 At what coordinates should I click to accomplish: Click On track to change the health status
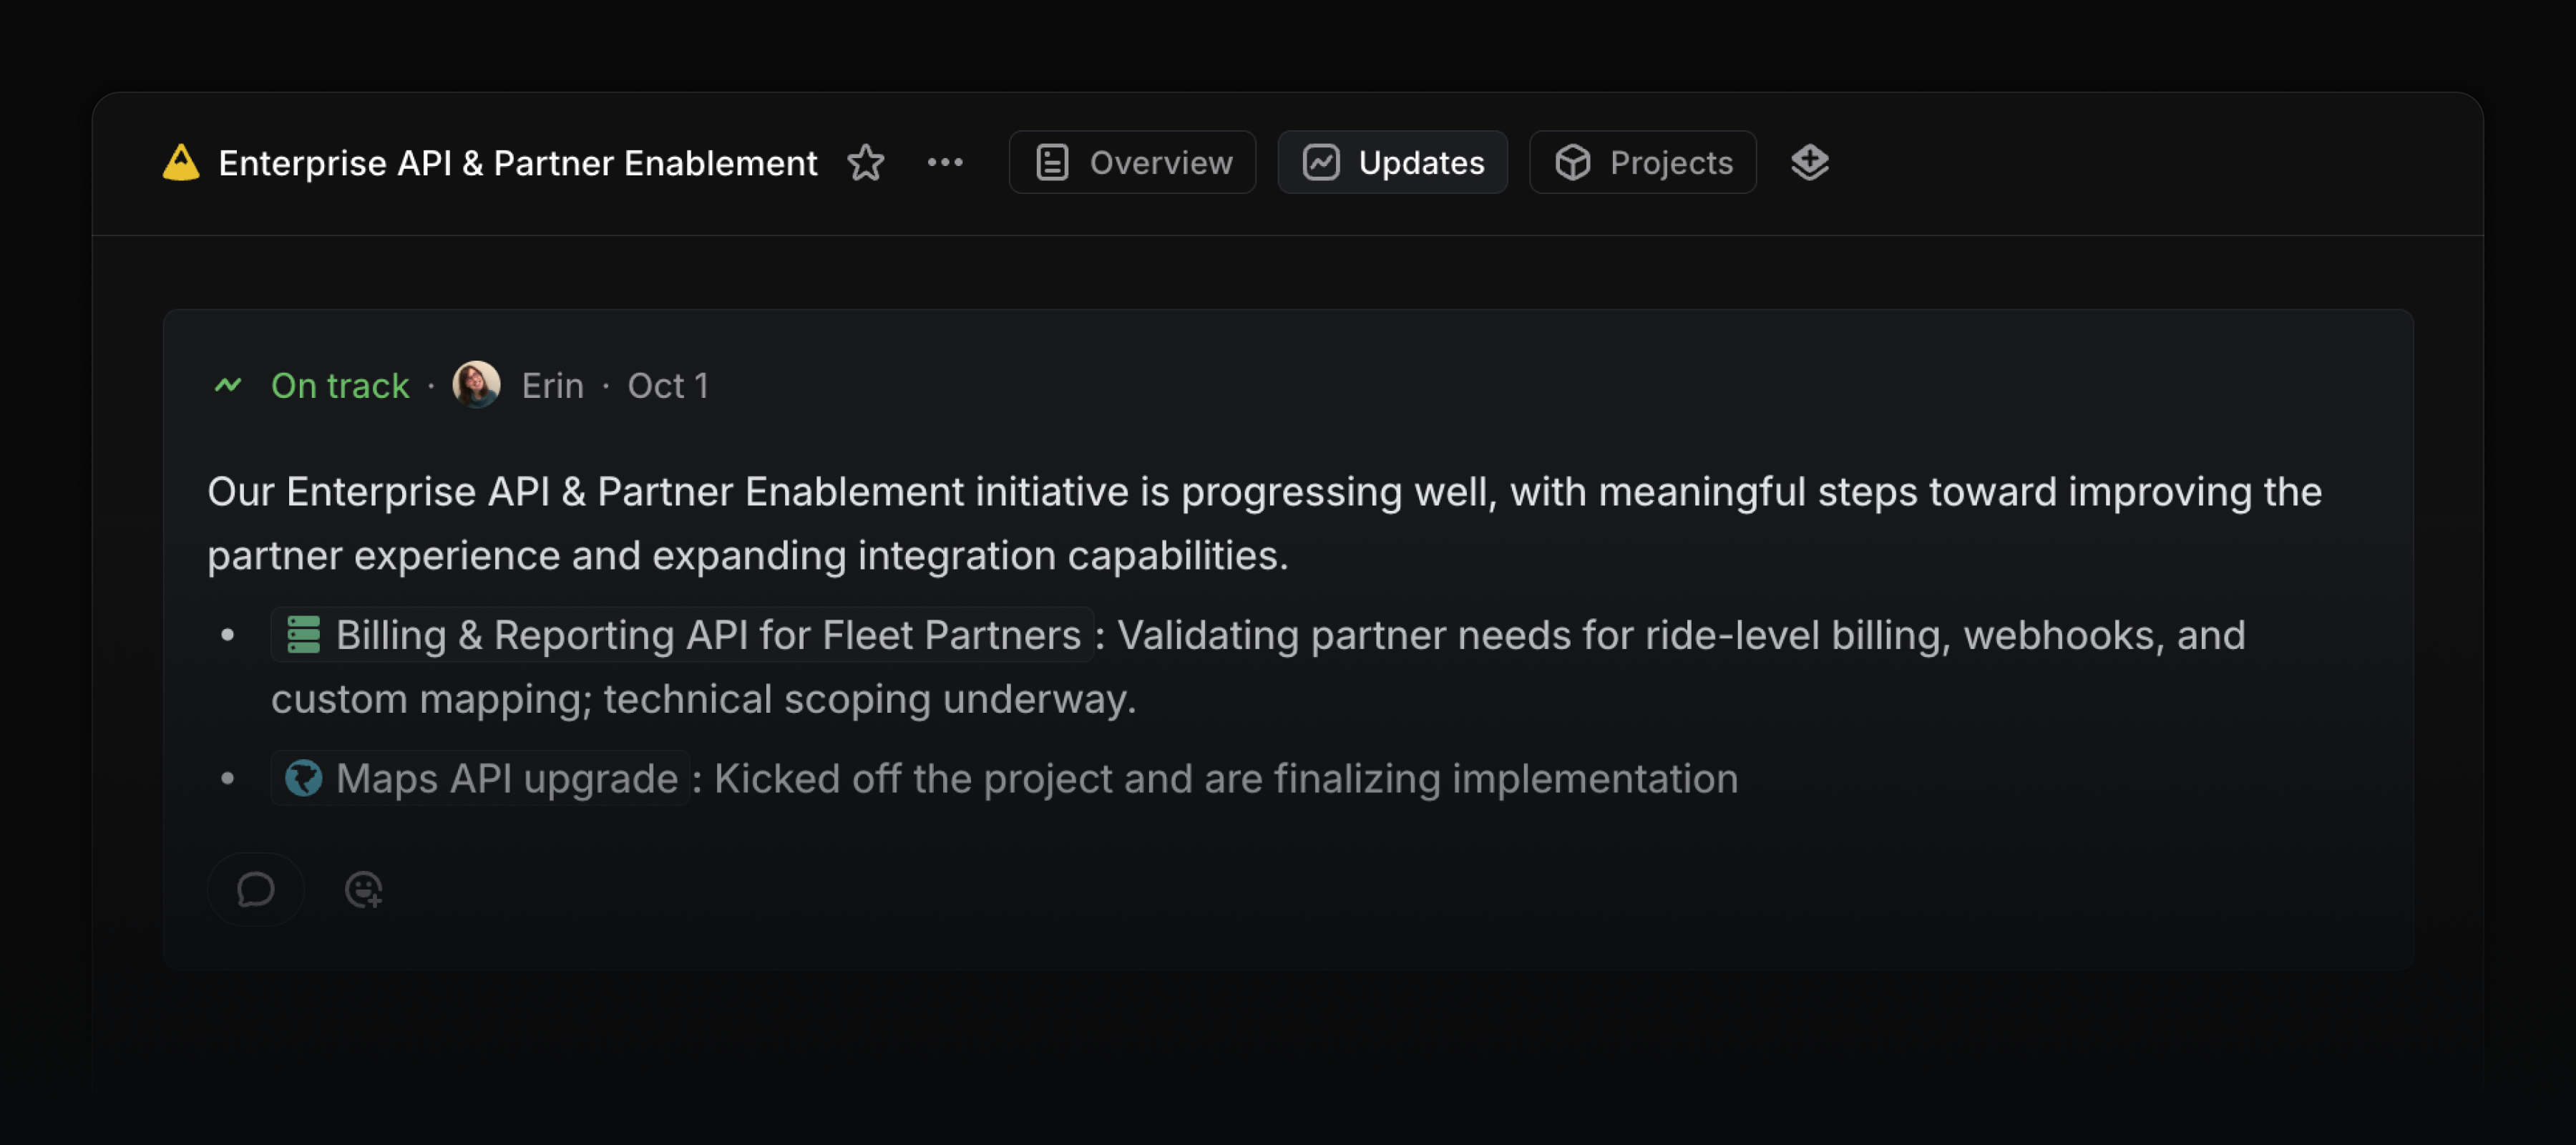pos(339,385)
